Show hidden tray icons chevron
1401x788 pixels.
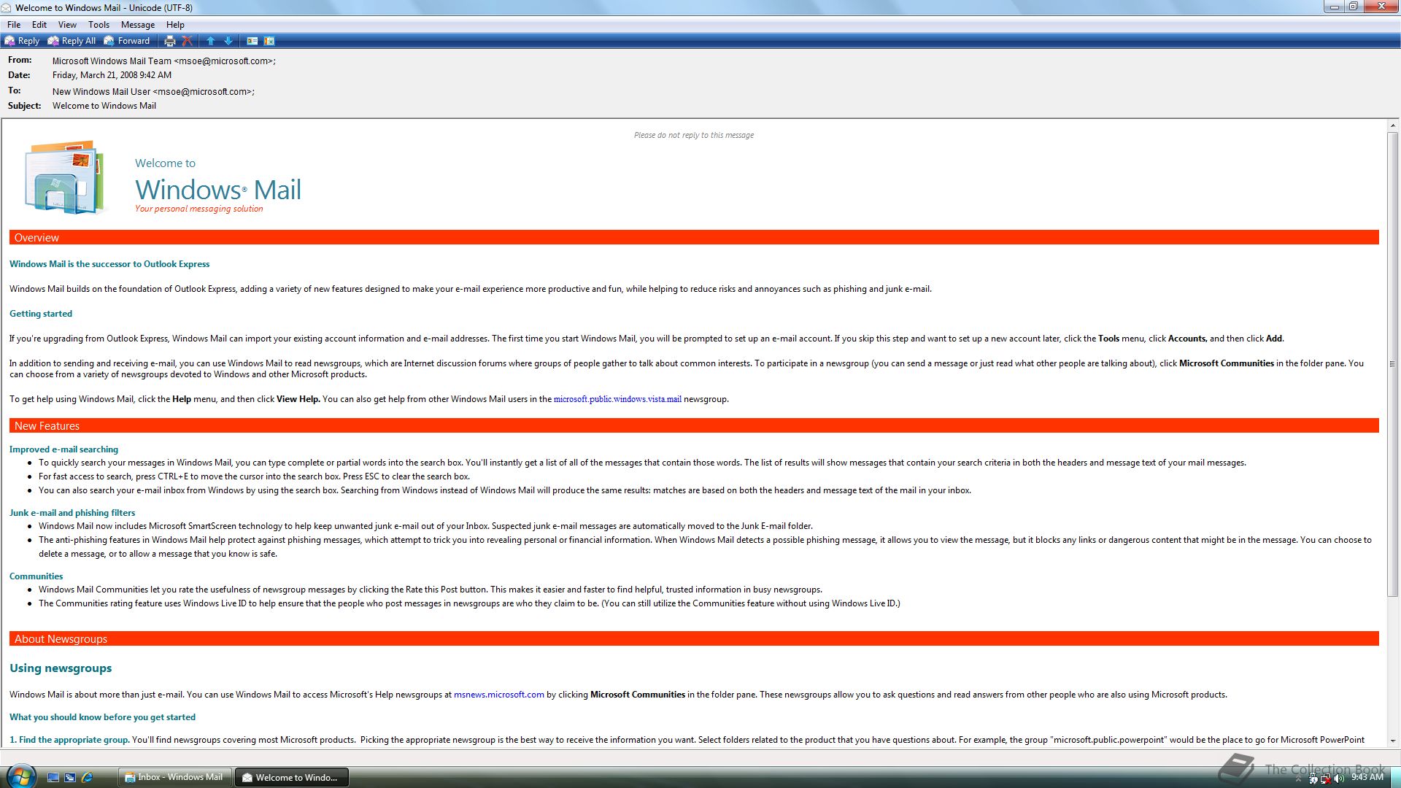point(1298,779)
